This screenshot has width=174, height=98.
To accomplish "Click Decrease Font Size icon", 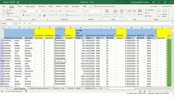I will (46, 11).
